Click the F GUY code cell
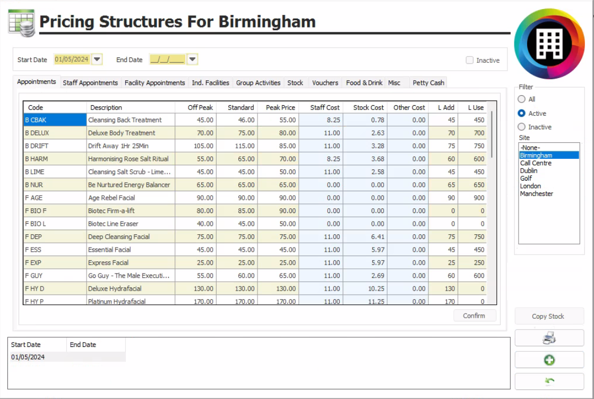The image size is (594, 399). click(x=55, y=275)
